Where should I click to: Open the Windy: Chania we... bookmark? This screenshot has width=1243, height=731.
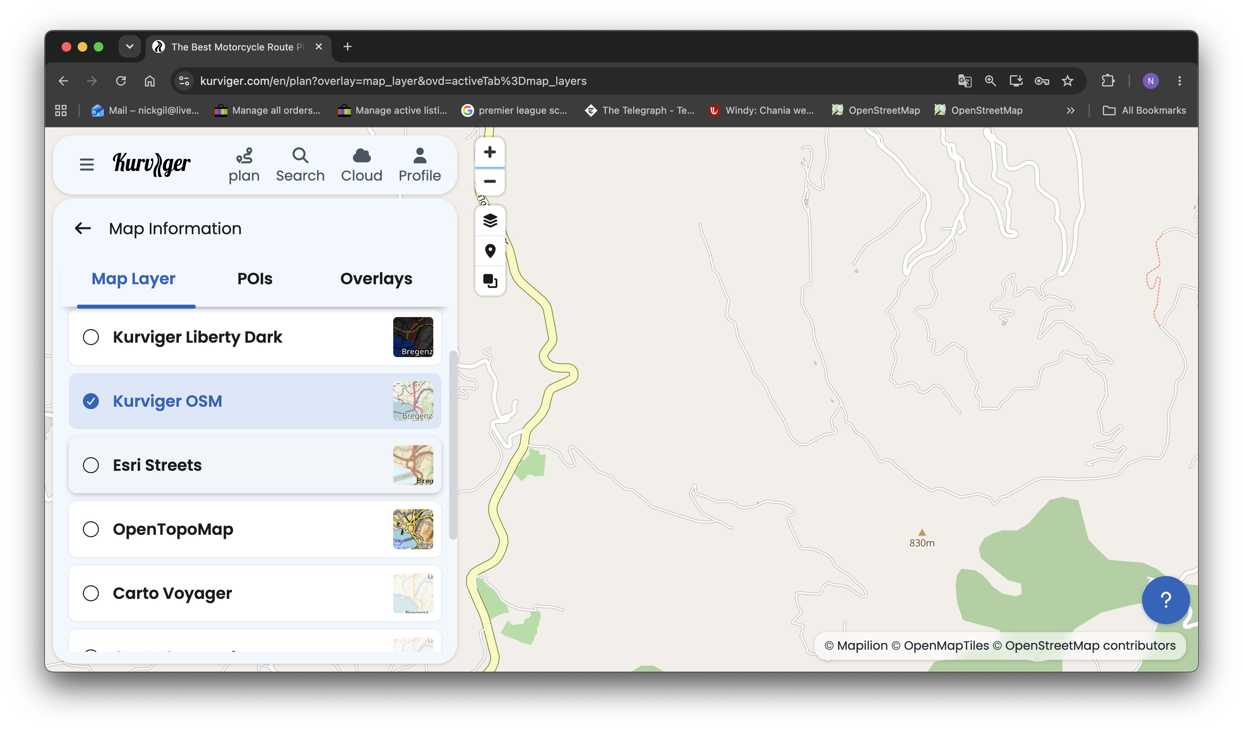761,110
